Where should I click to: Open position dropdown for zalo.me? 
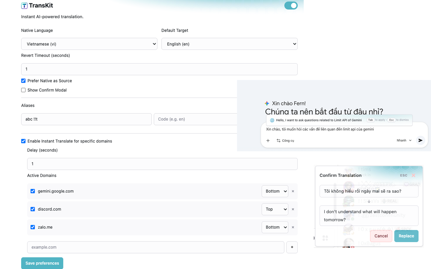275,227
